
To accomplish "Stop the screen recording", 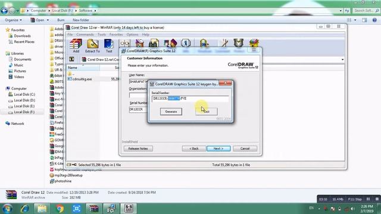I will click(377, 199).
